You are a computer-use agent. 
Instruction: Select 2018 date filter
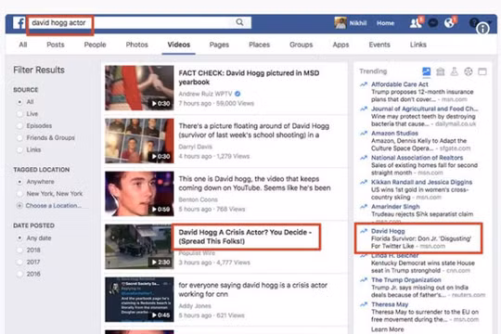(x=19, y=250)
